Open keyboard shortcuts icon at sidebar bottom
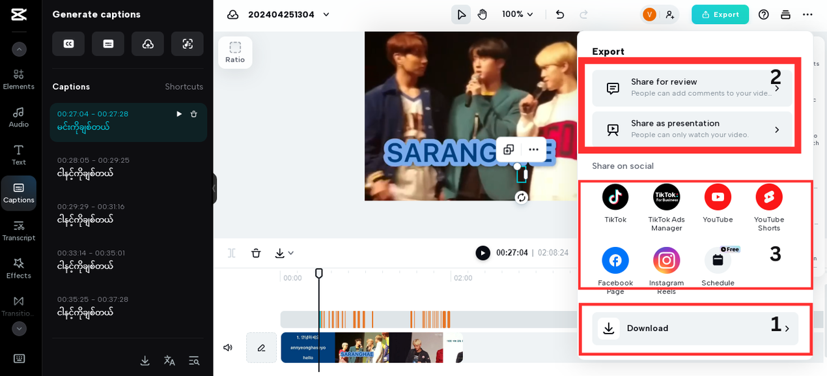 click(x=19, y=358)
